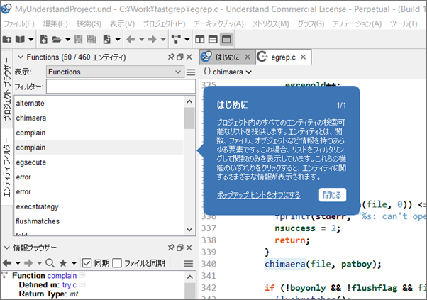Switch to single-window layout
This screenshot has height=300, width=427.
pos(226,40)
